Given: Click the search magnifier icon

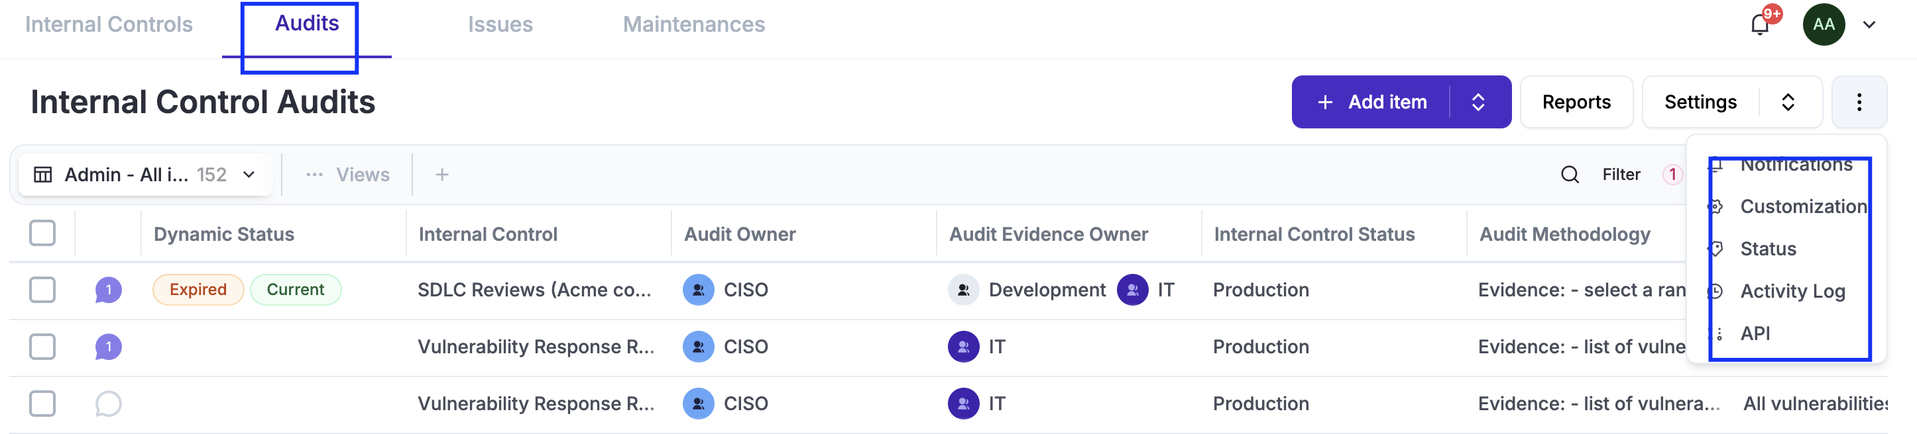Looking at the screenshot, I should [1570, 175].
